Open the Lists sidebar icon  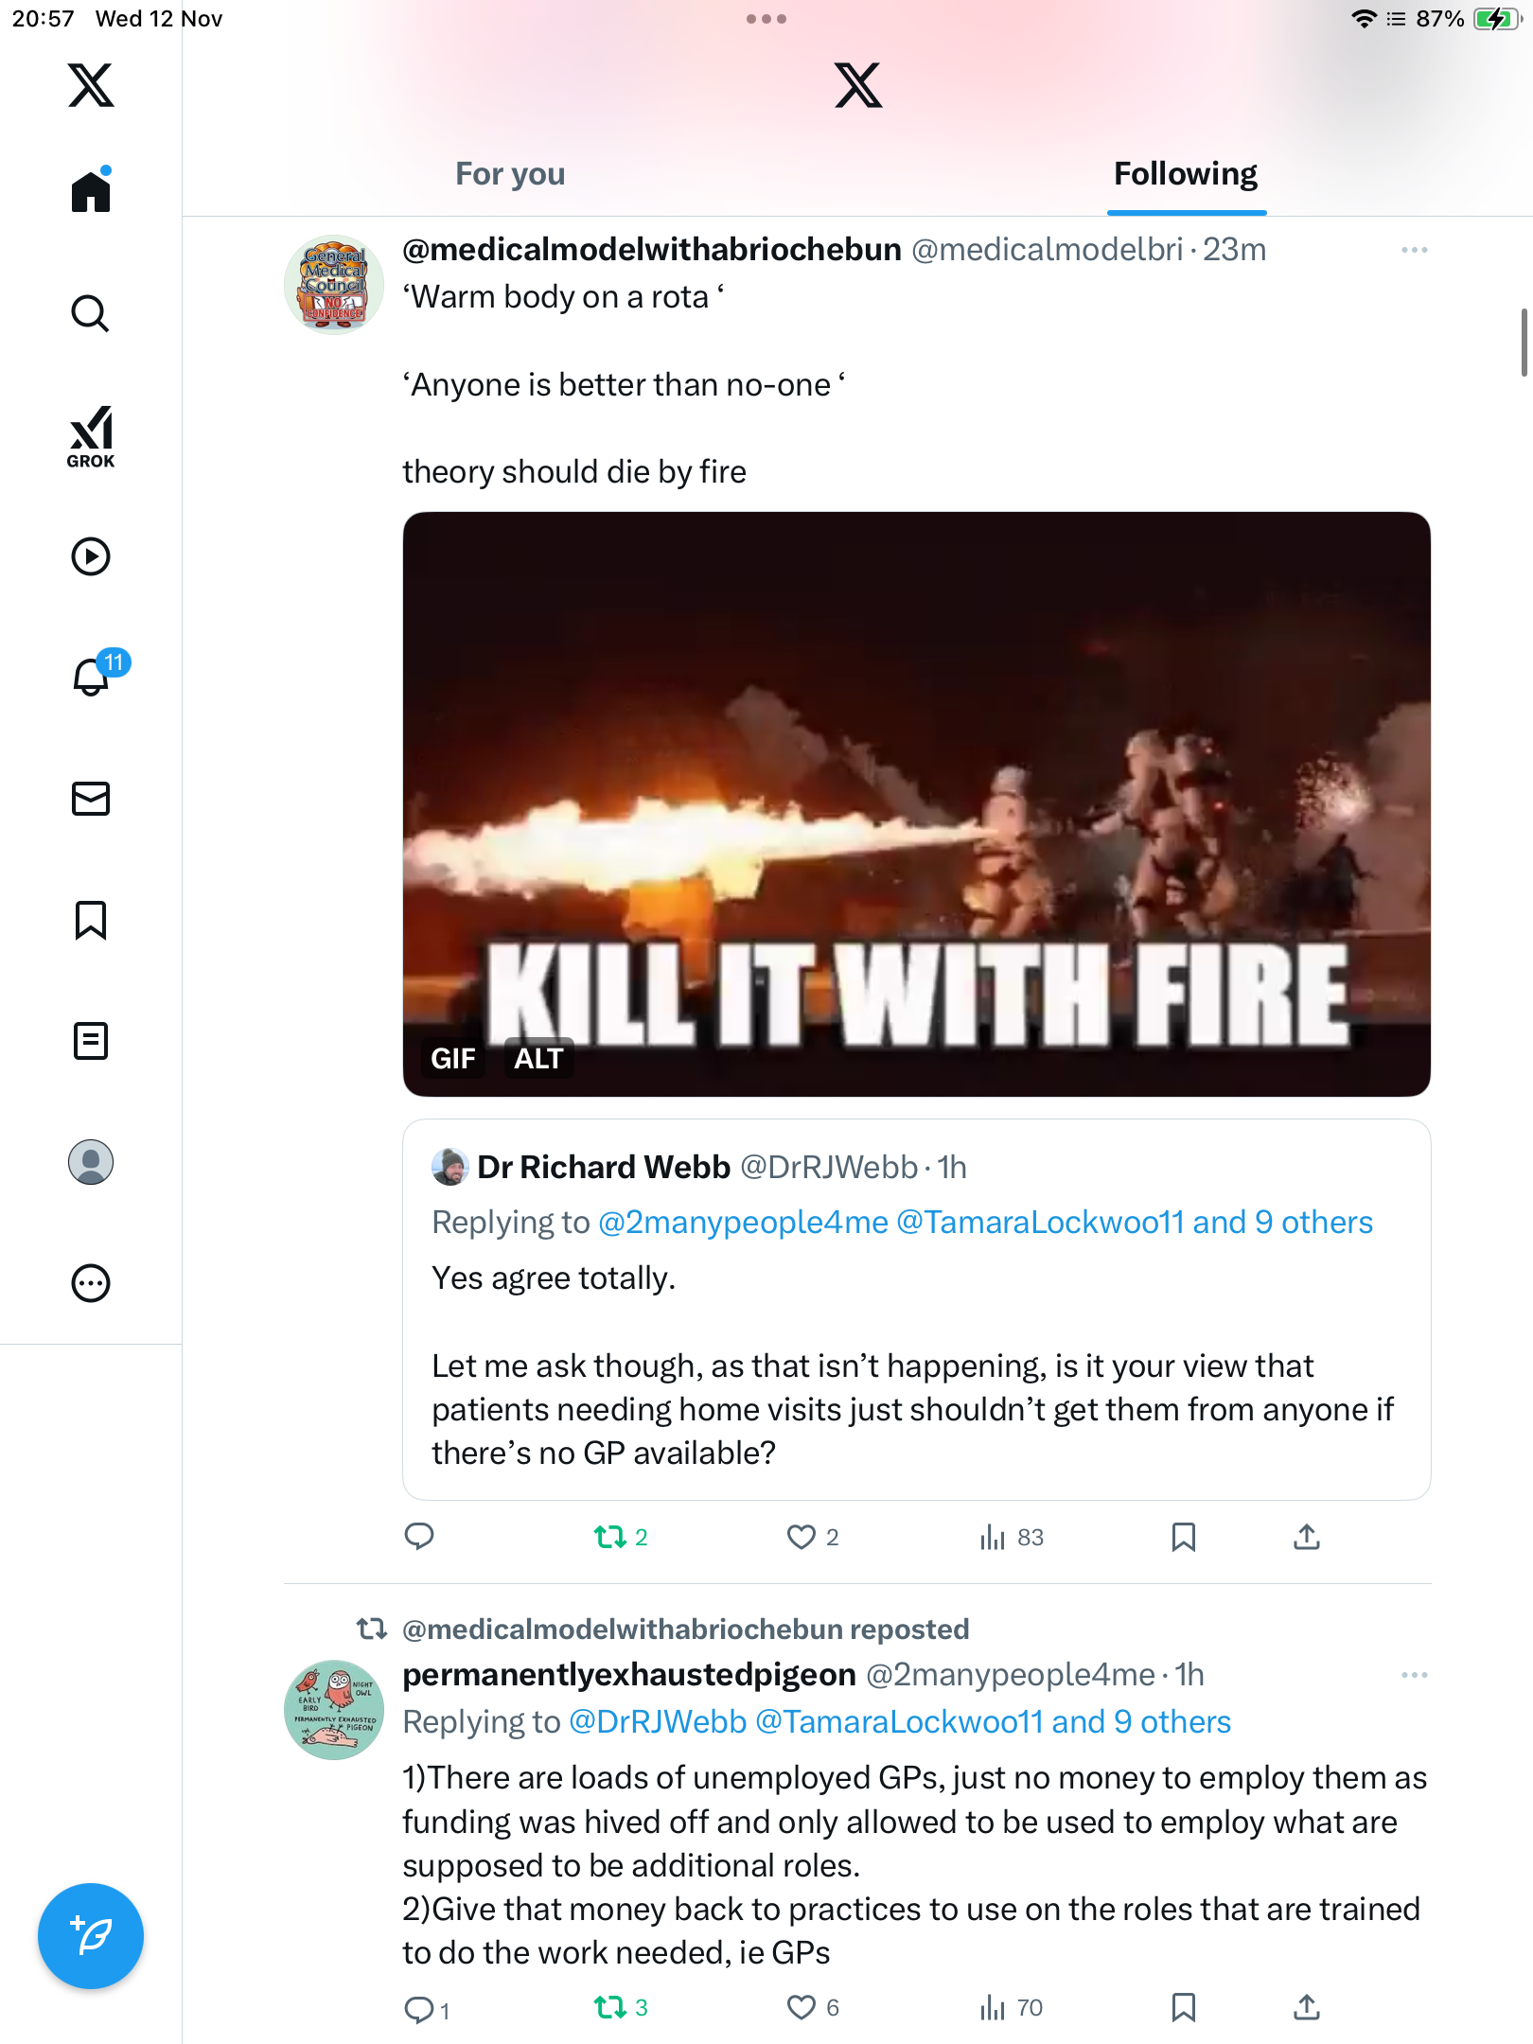[x=91, y=1041]
